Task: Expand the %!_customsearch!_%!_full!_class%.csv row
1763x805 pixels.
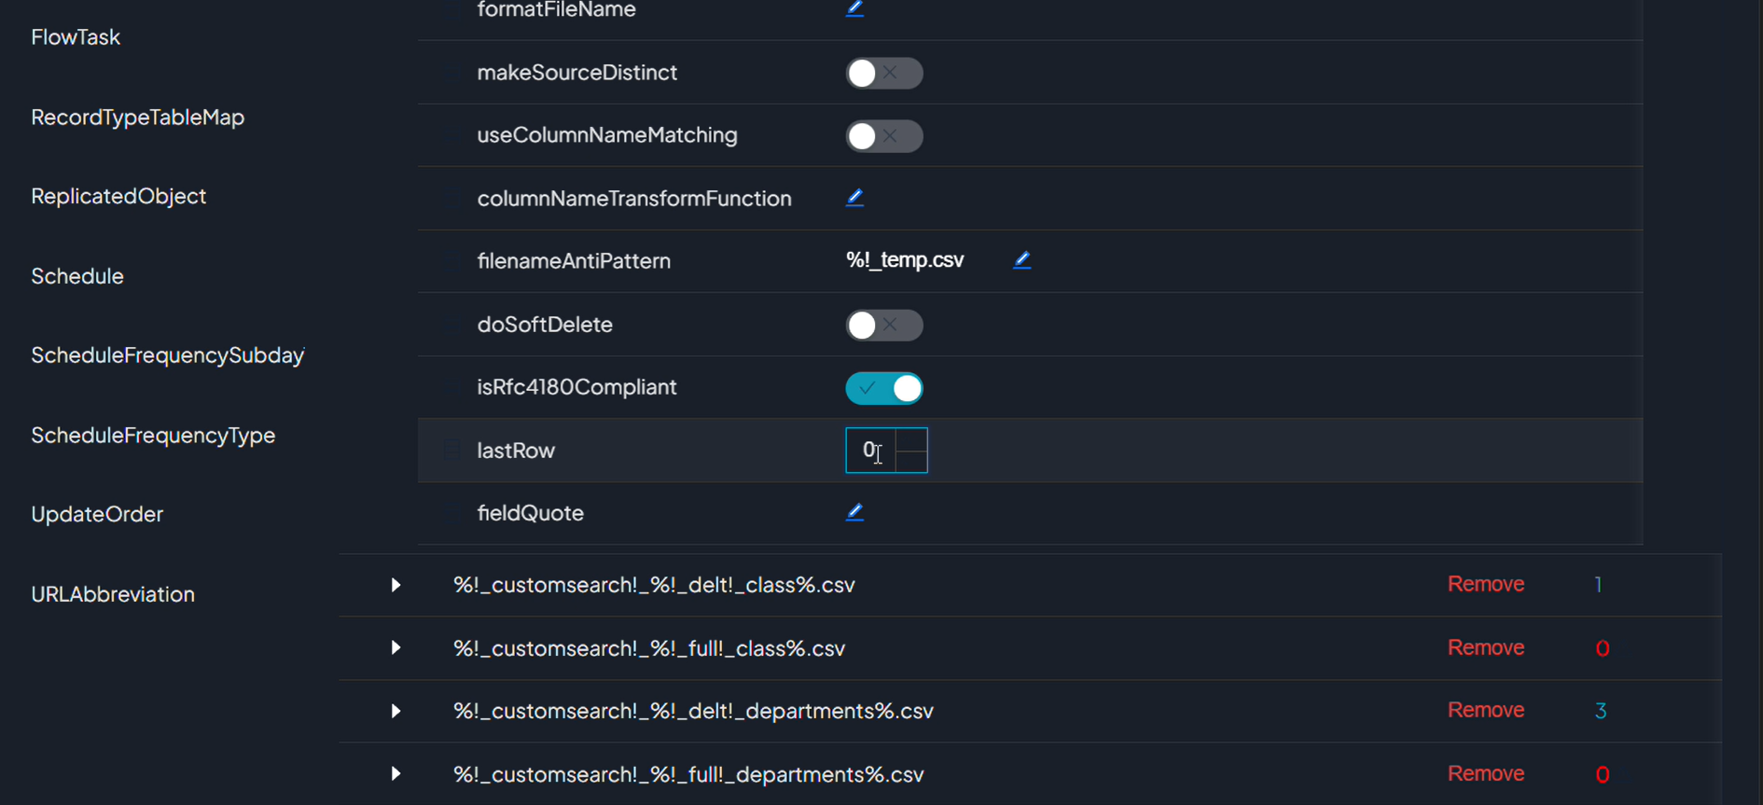Action: pos(396,647)
